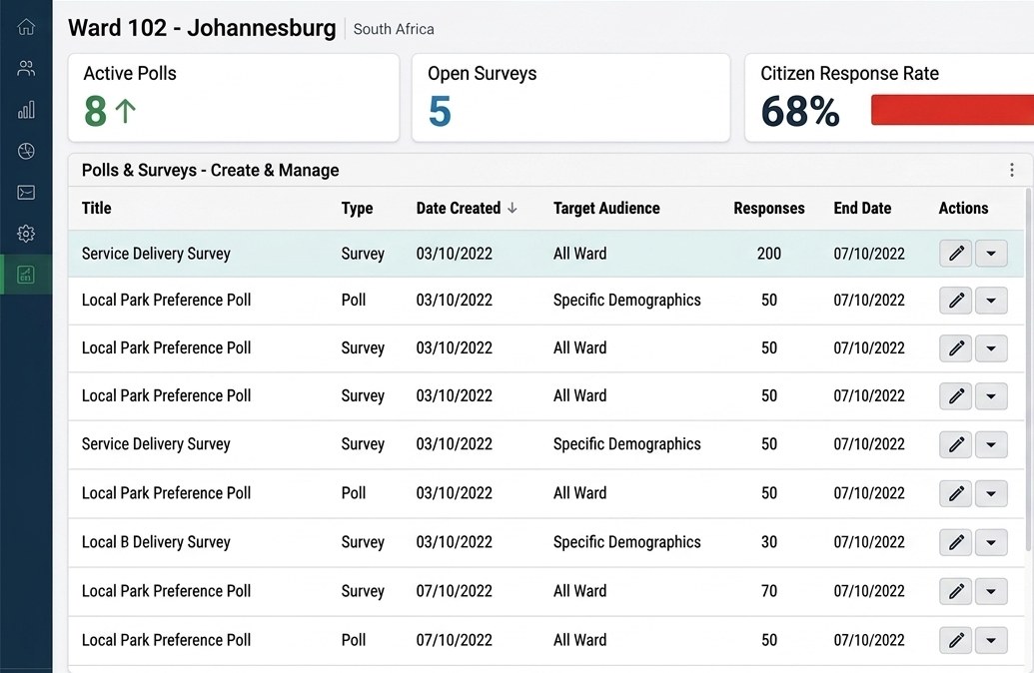Click Specific Demographics in Local B row
This screenshot has width=1034, height=673.
click(626, 542)
